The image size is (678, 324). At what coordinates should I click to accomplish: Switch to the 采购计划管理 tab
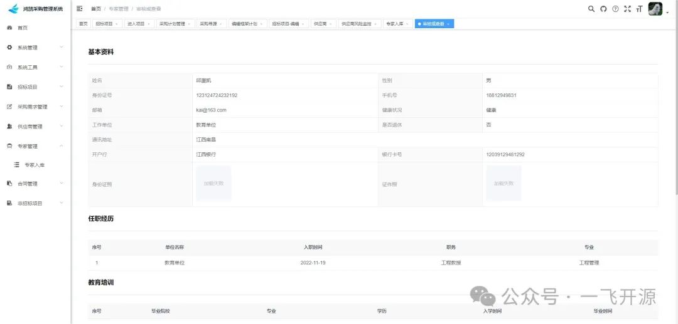pos(171,24)
